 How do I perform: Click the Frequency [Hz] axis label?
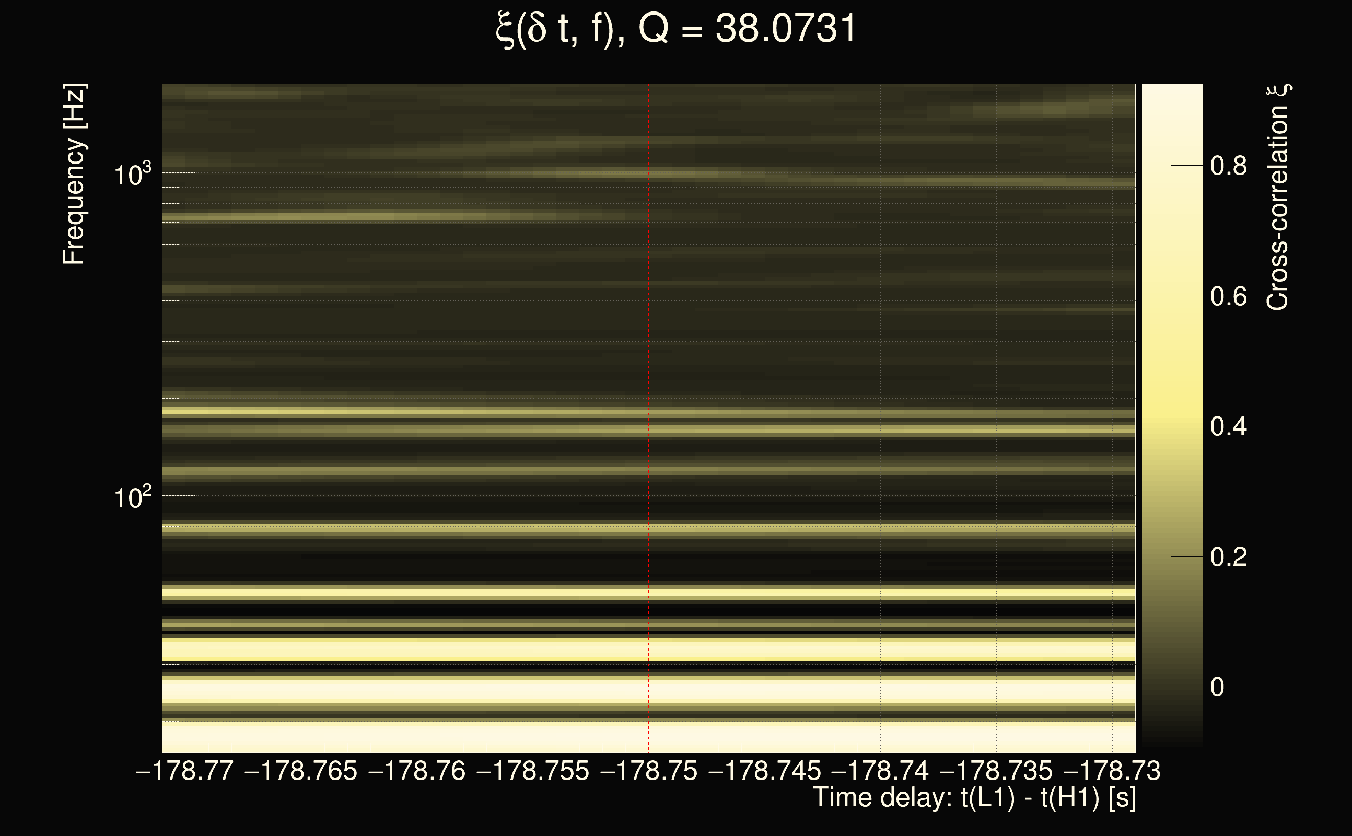click(74, 174)
